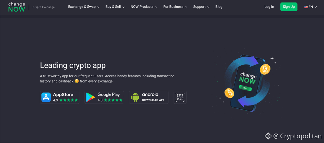Go to the Blog page
Image resolution: width=324 pixels, height=143 pixels.
click(x=219, y=7)
